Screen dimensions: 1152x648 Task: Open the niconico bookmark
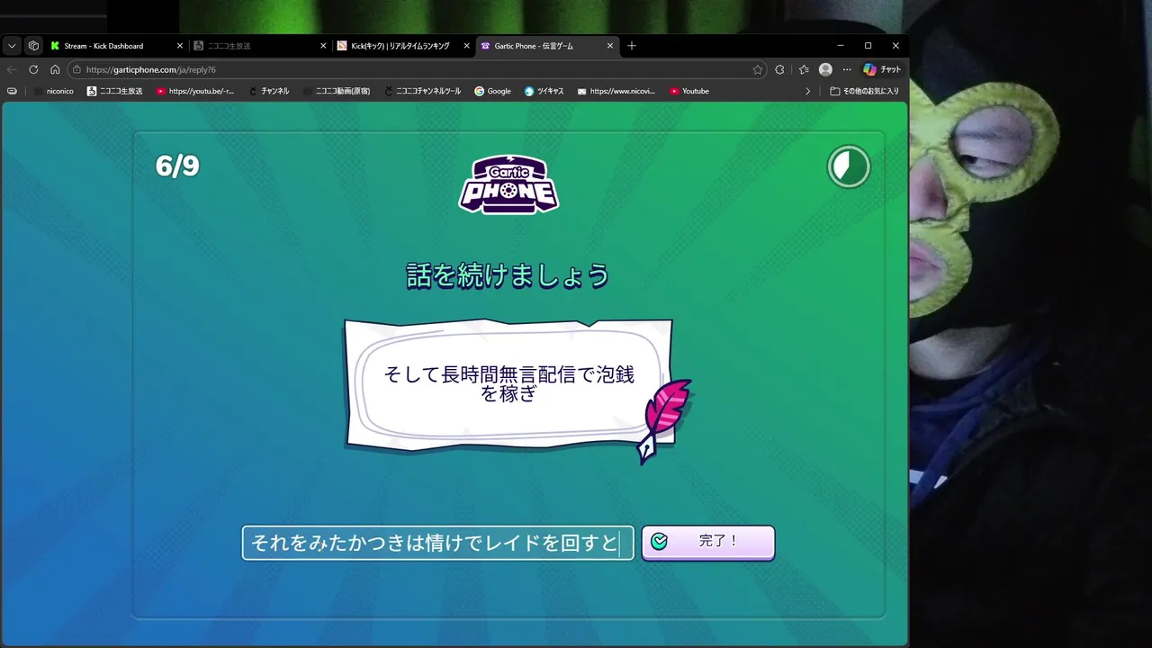tap(55, 91)
